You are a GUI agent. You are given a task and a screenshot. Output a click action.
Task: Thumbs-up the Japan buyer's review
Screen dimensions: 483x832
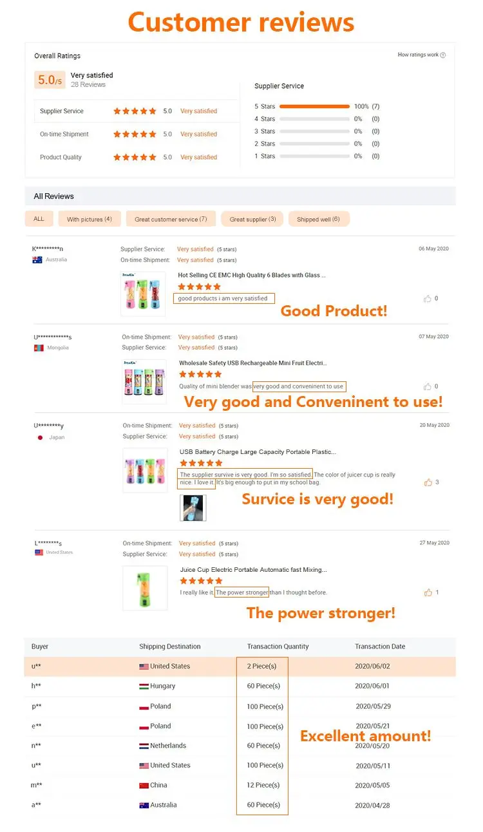point(428,482)
